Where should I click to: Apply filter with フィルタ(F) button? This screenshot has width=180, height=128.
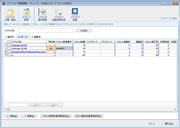[x=84, y=30]
